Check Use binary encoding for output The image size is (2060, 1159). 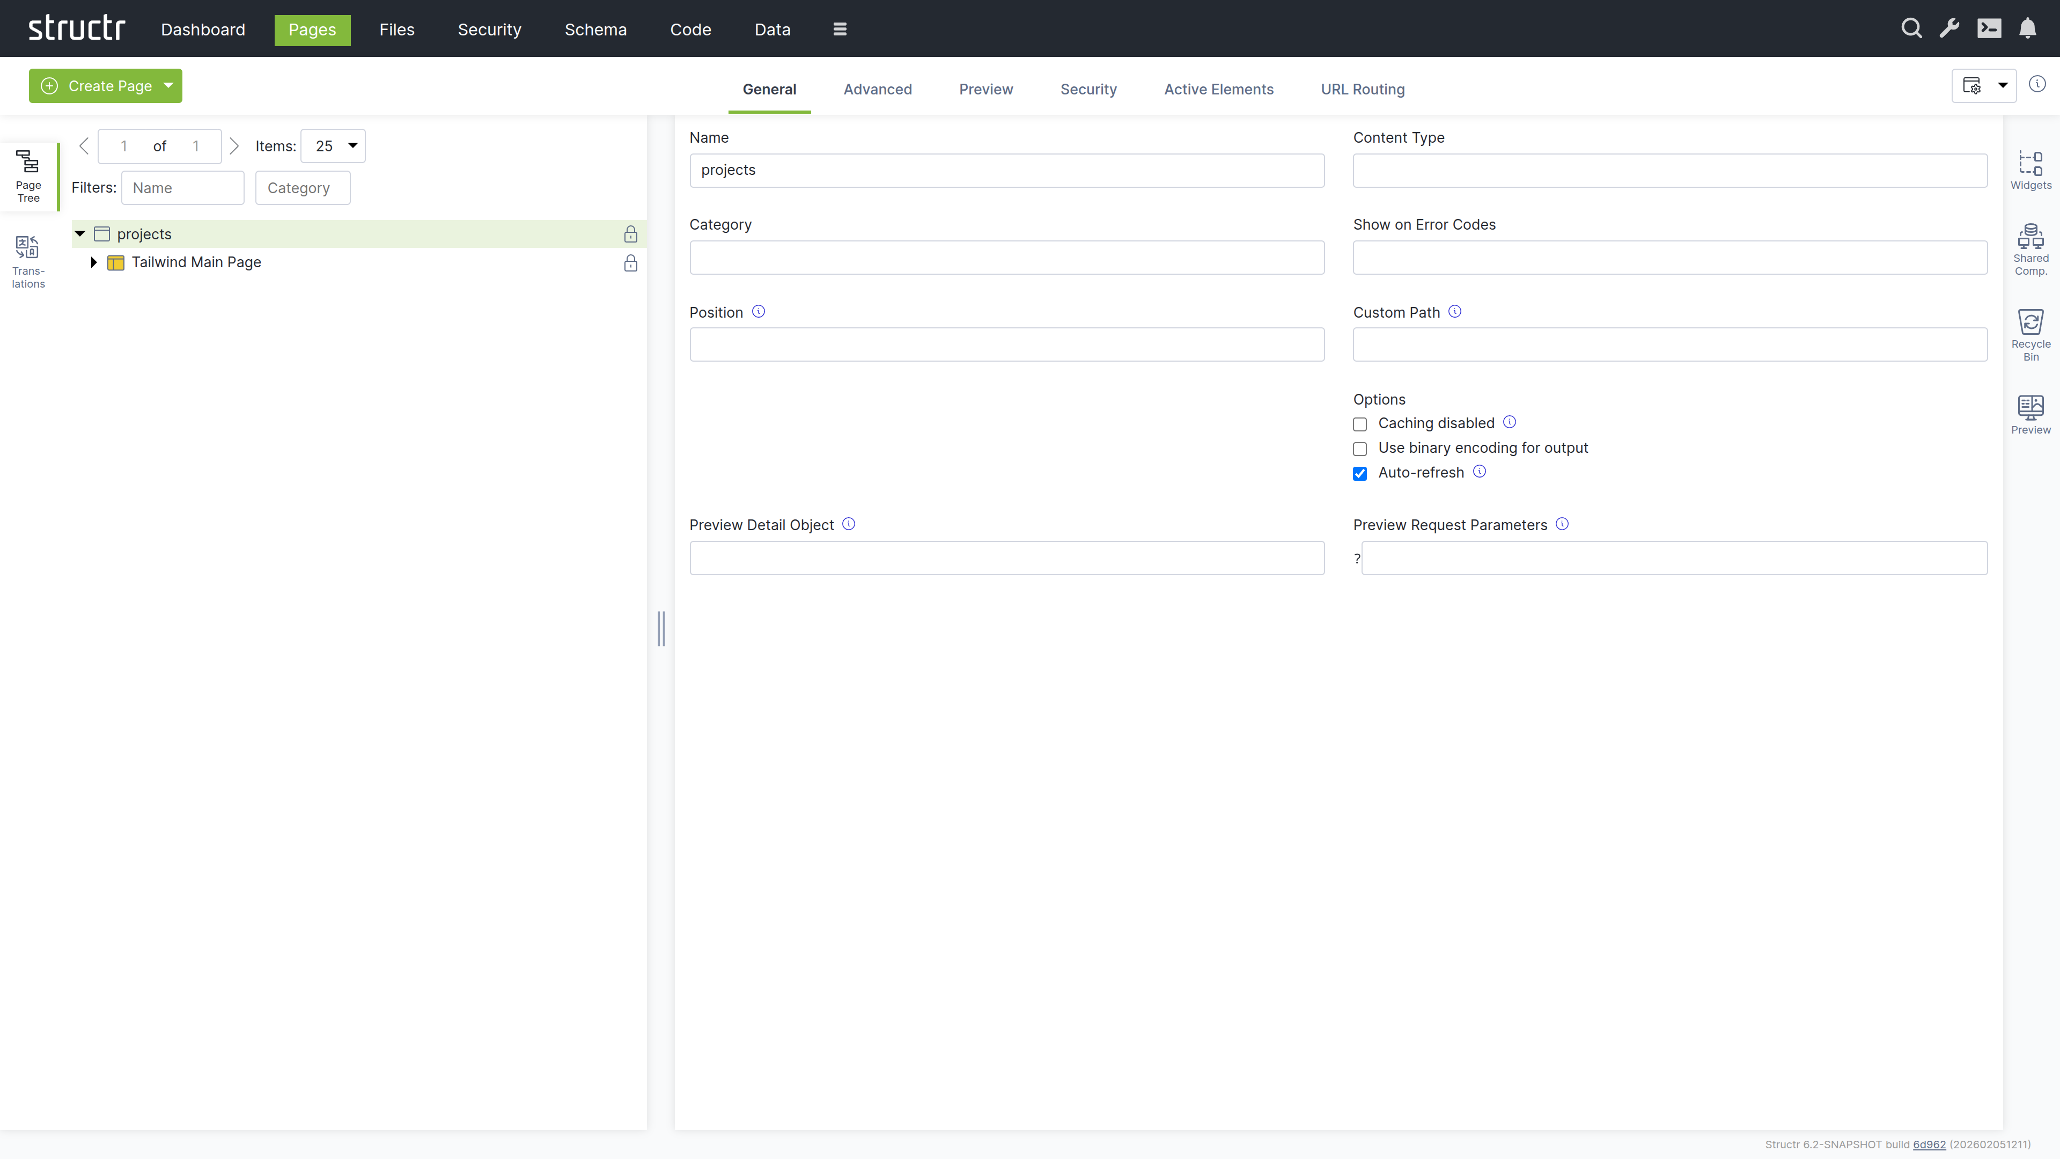1359,449
